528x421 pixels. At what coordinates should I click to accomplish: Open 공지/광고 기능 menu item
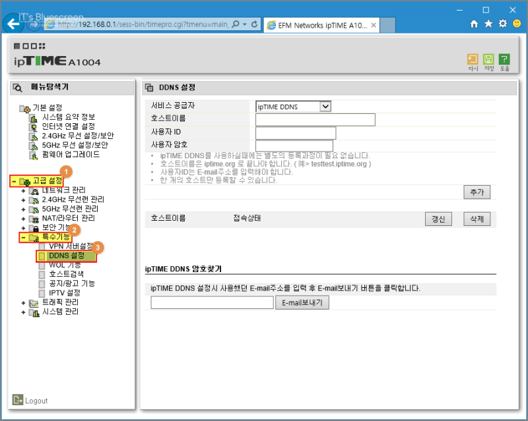(72, 283)
